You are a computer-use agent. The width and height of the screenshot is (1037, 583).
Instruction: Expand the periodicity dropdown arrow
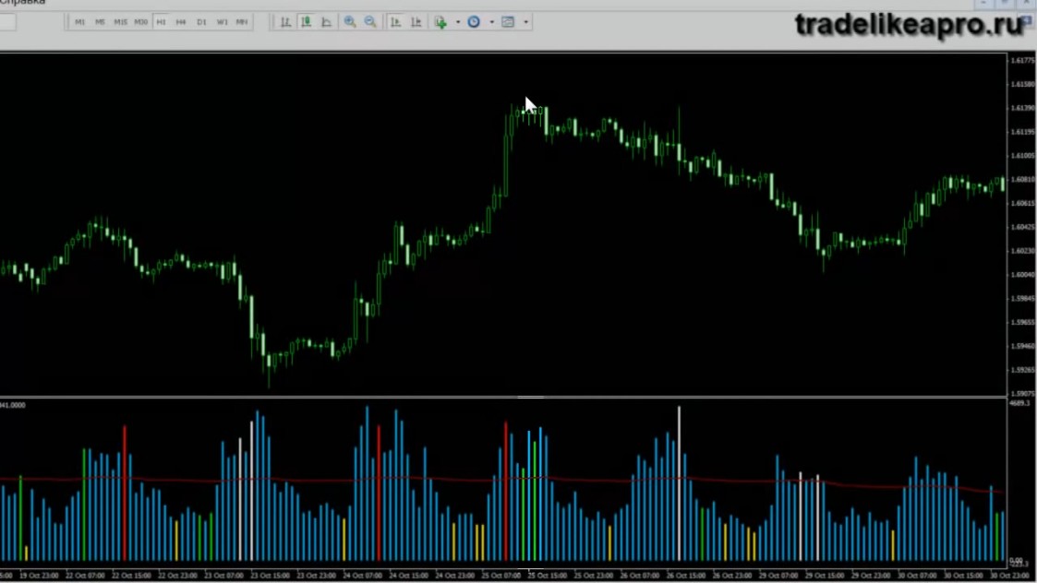tap(491, 22)
